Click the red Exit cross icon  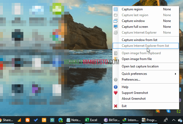click(x=116, y=106)
